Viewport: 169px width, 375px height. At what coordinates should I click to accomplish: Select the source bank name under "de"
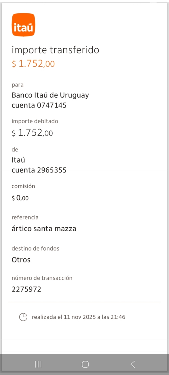tap(18, 160)
